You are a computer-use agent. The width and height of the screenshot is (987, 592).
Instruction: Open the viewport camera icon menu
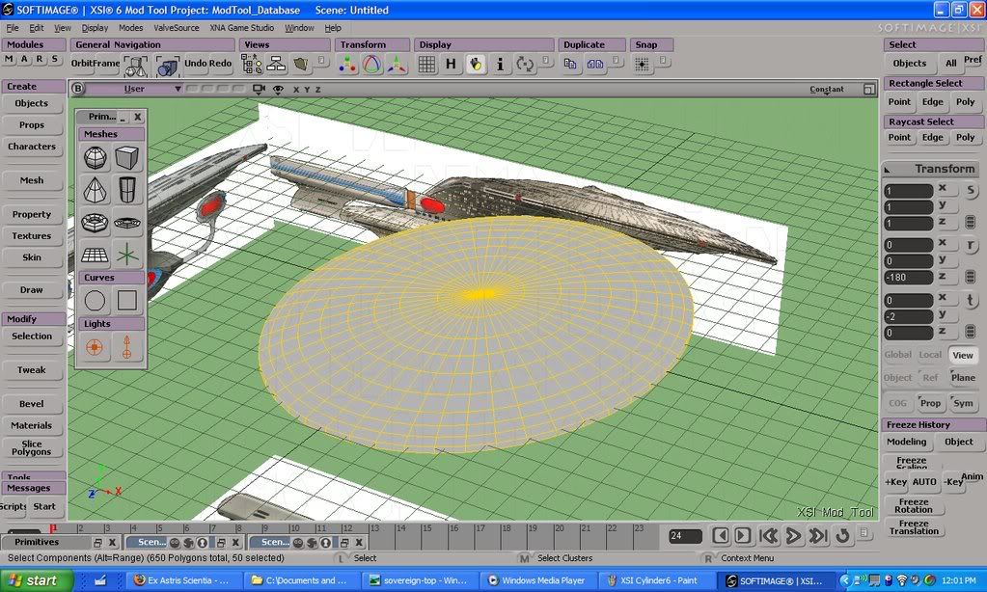pyautogui.click(x=258, y=89)
